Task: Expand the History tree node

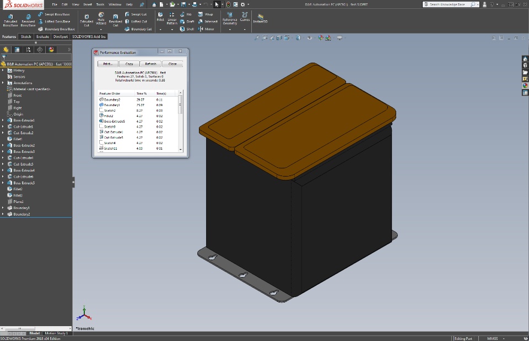Action: [3, 70]
